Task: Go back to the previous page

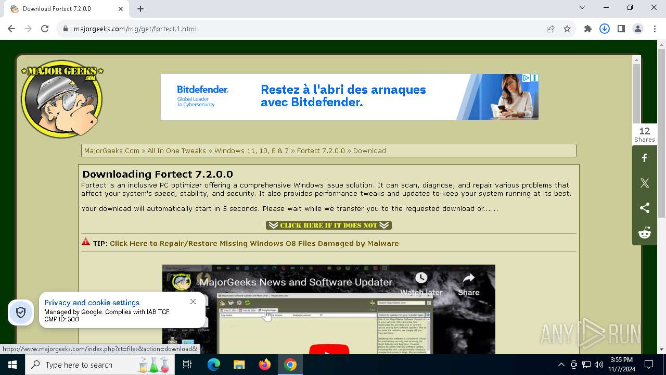Action: click(11, 29)
